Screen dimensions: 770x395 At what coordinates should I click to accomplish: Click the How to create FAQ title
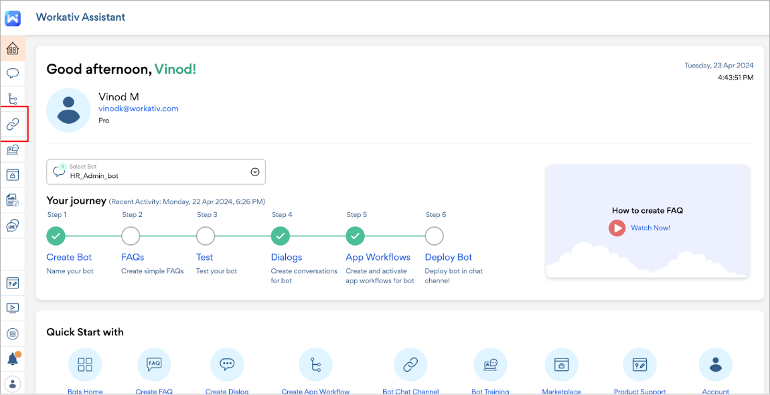point(647,210)
